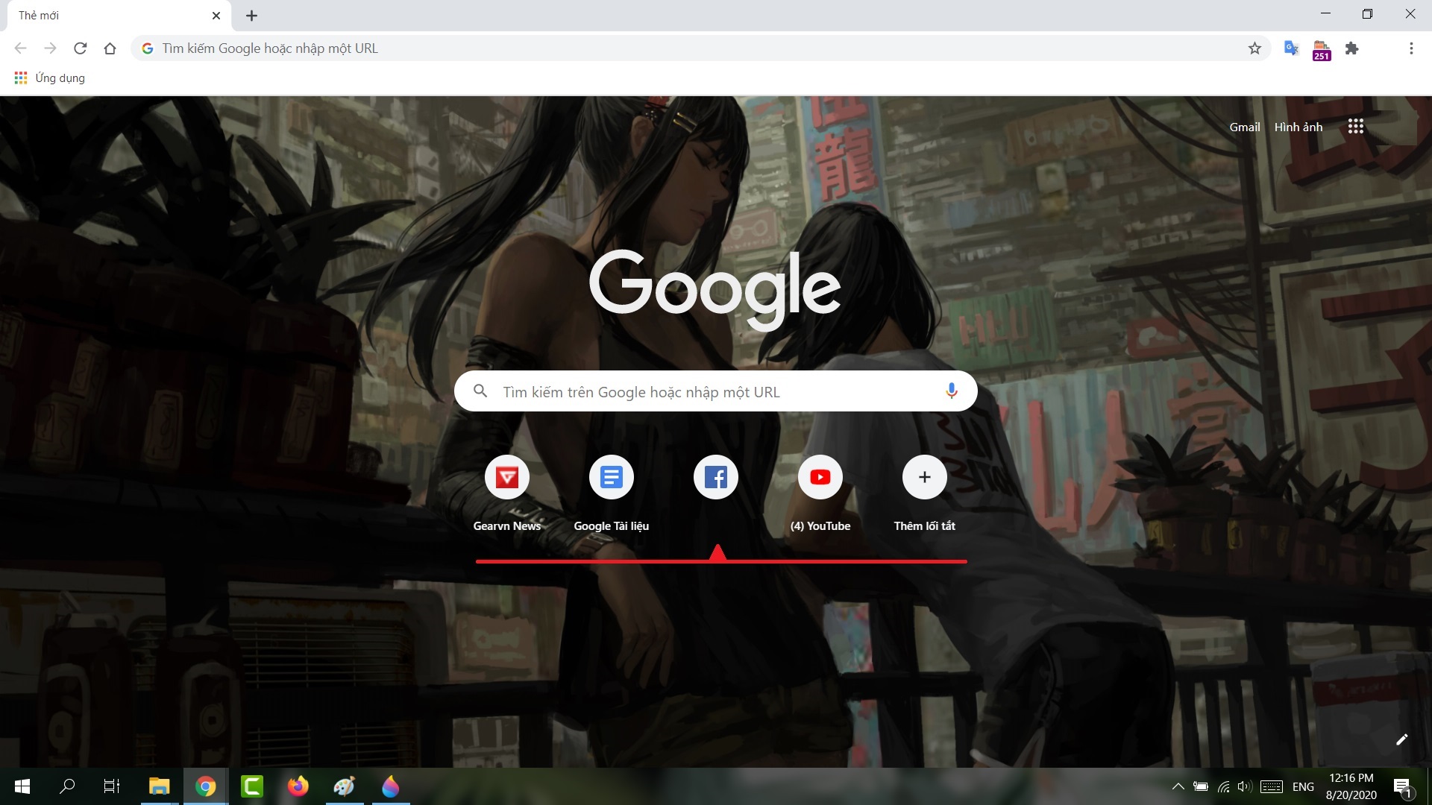Viewport: 1432px width, 805px height.
Task: Open the Gearvn News shortcut
Action: point(507,493)
